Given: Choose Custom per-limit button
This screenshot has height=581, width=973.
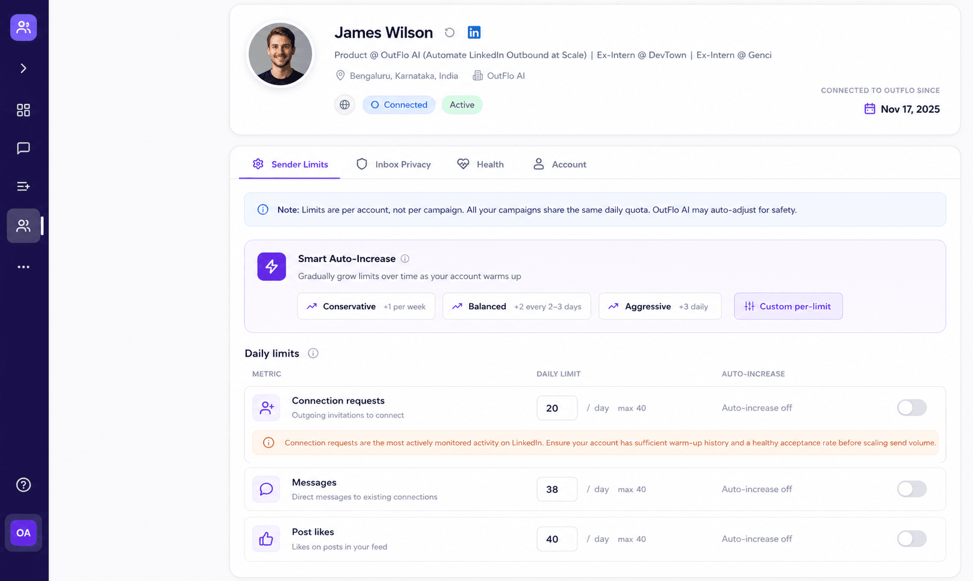Looking at the screenshot, I should click(x=788, y=306).
